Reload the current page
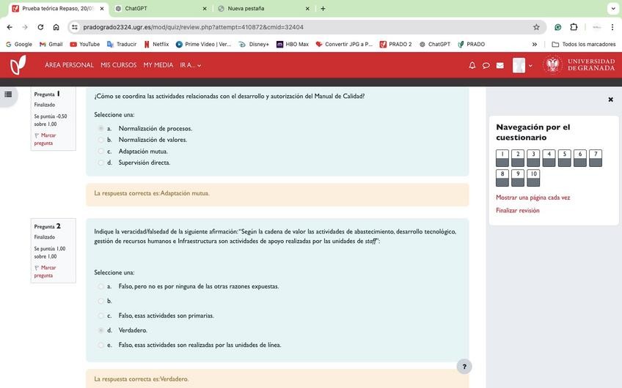Image resolution: width=622 pixels, height=388 pixels. click(40, 27)
